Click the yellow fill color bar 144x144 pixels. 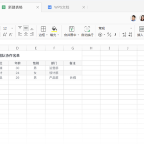54,32
